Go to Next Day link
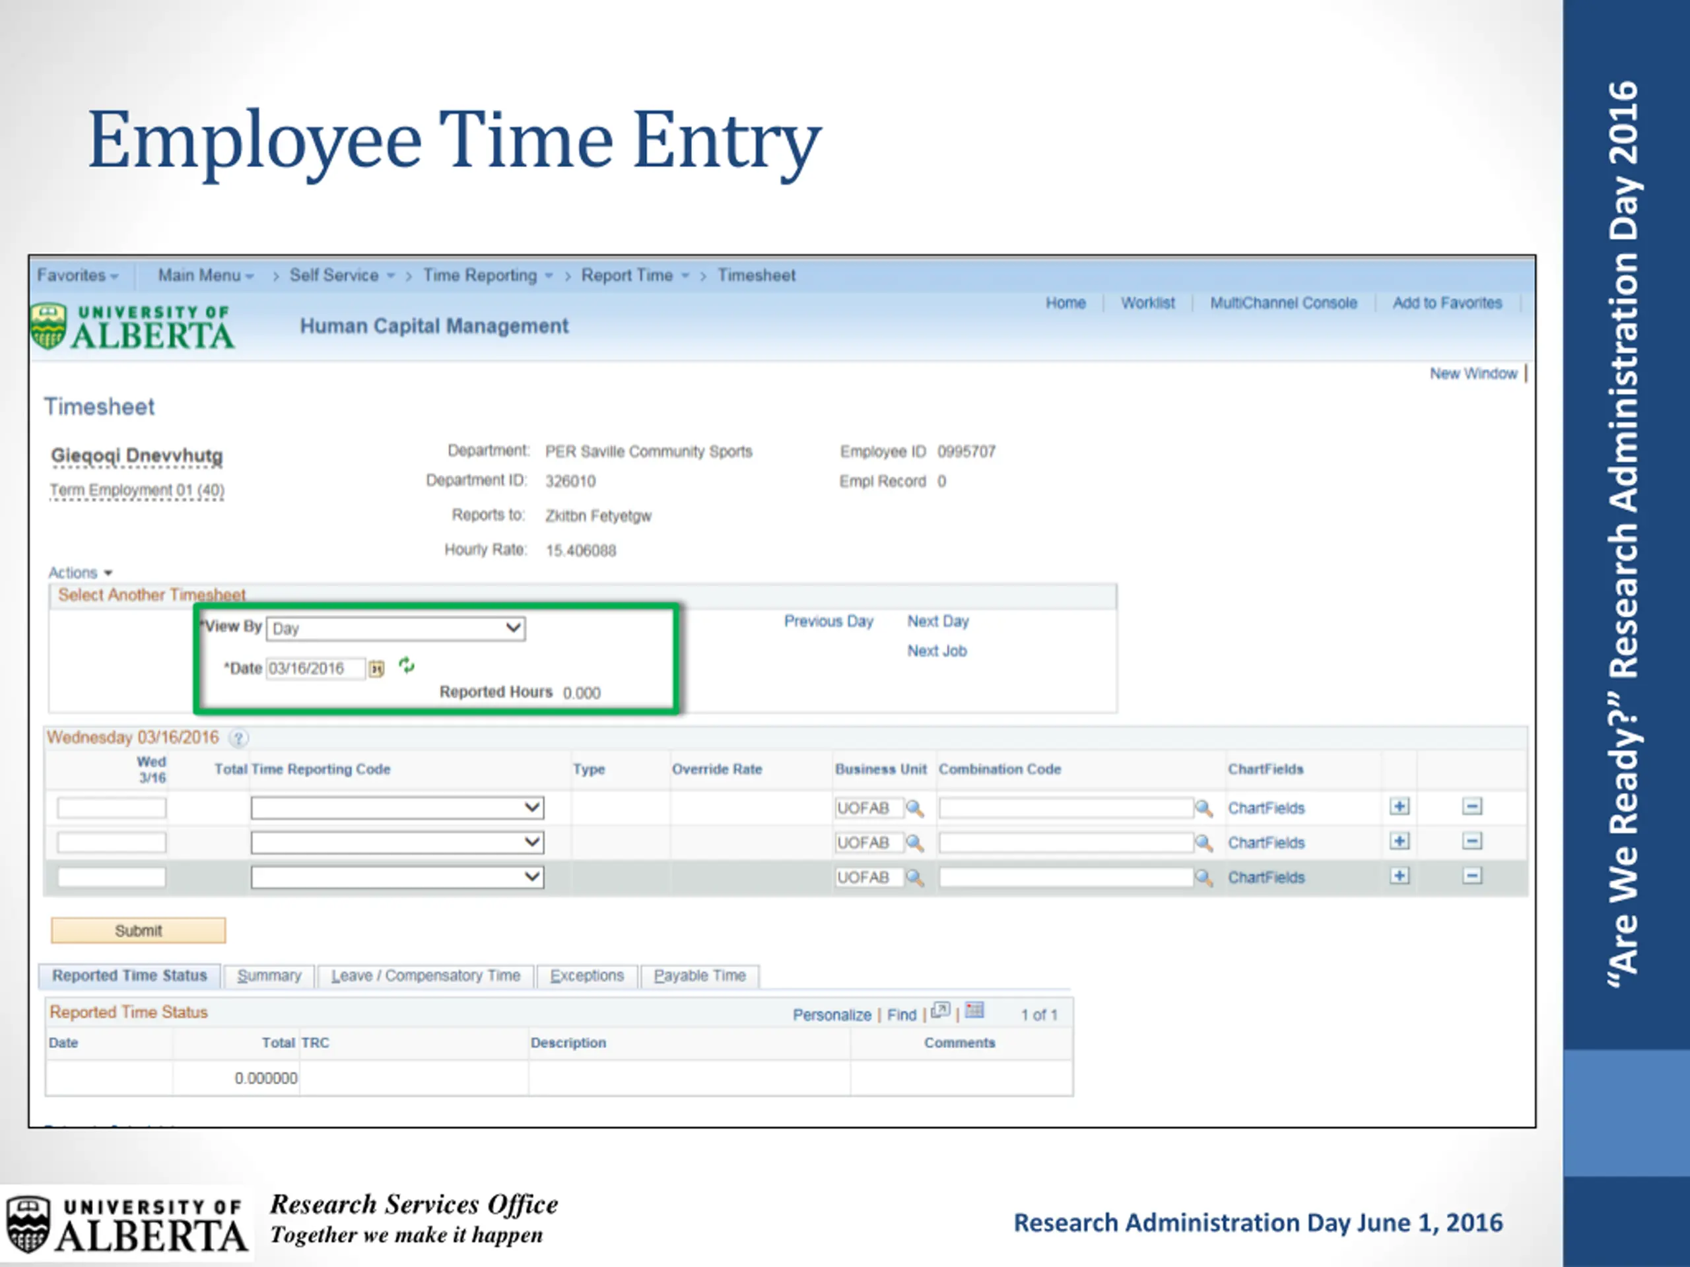The width and height of the screenshot is (1690, 1267). [938, 622]
